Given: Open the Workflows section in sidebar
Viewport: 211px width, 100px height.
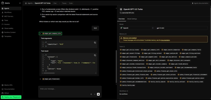Looking at the screenshot, I should pos(11,12).
